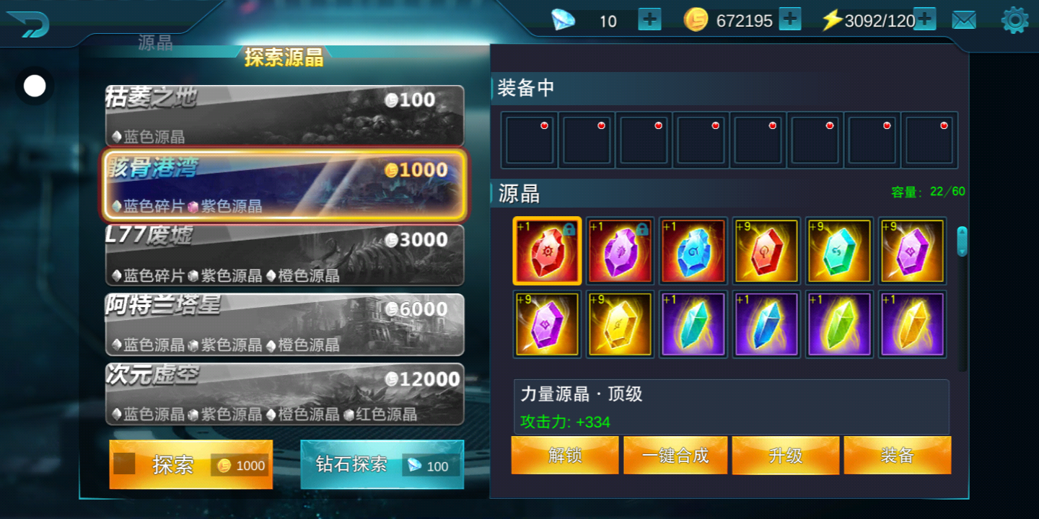Open the settings gear icon
Image resolution: width=1039 pixels, height=519 pixels.
[1014, 20]
